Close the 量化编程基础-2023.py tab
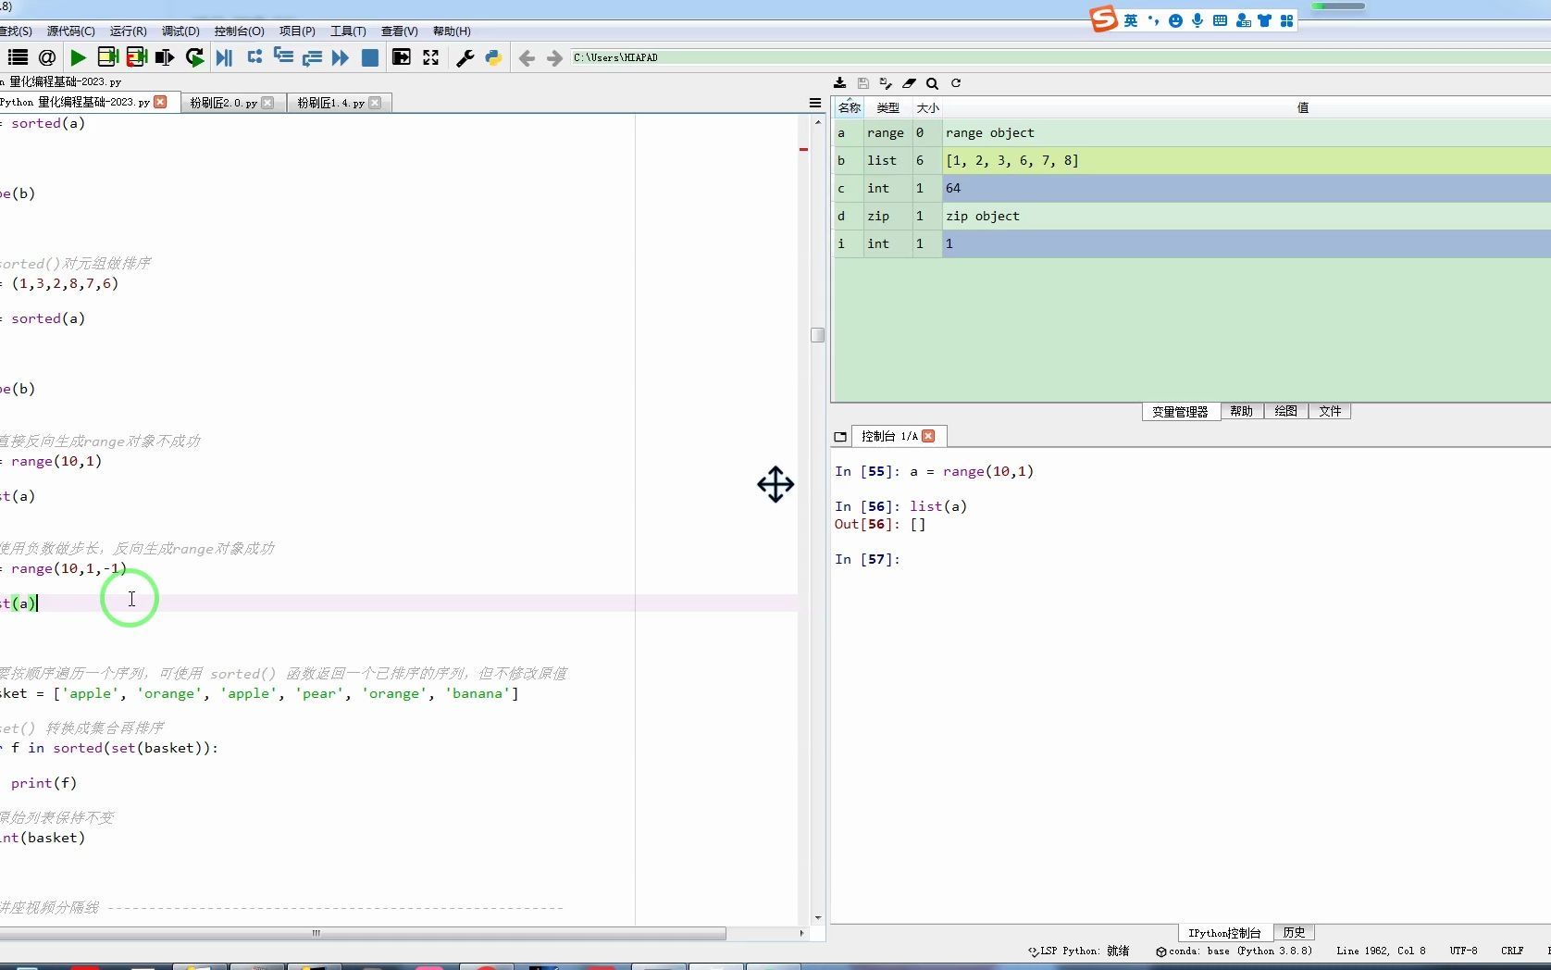The width and height of the screenshot is (1551, 970). pyautogui.click(x=161, y=102)
